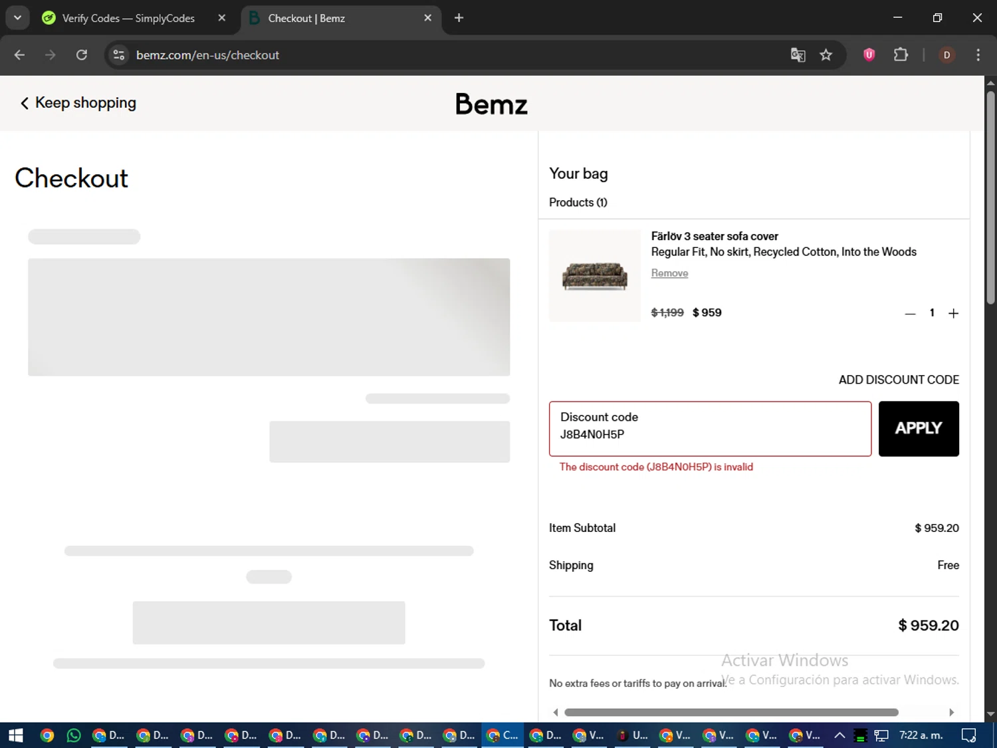Image resolution: width=997 pixels, height=748 pixels.
Task: Decrease quantity with minus button
Action: coord(910,313)
